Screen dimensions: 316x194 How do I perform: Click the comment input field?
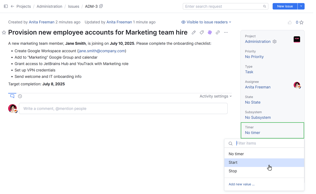123,109
